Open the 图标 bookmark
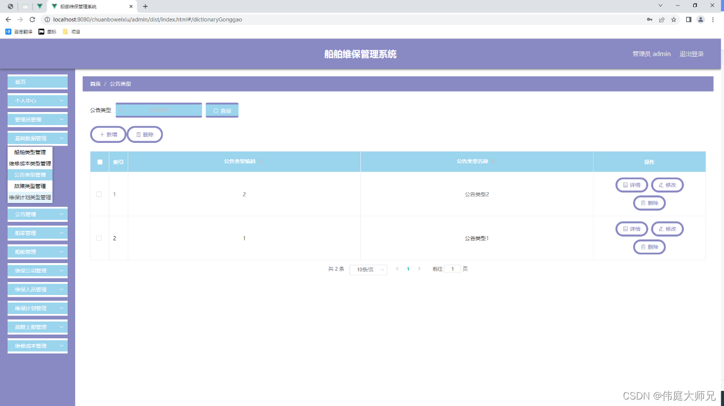 (x=48, y=32)
